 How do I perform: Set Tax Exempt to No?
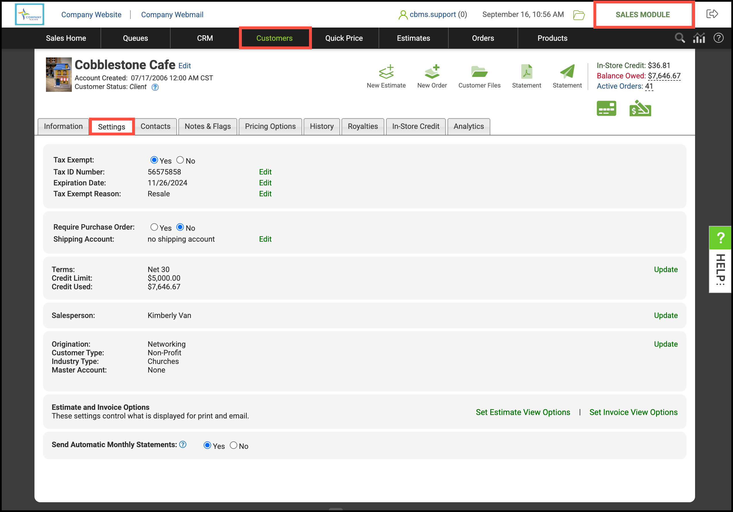[180, 160]
